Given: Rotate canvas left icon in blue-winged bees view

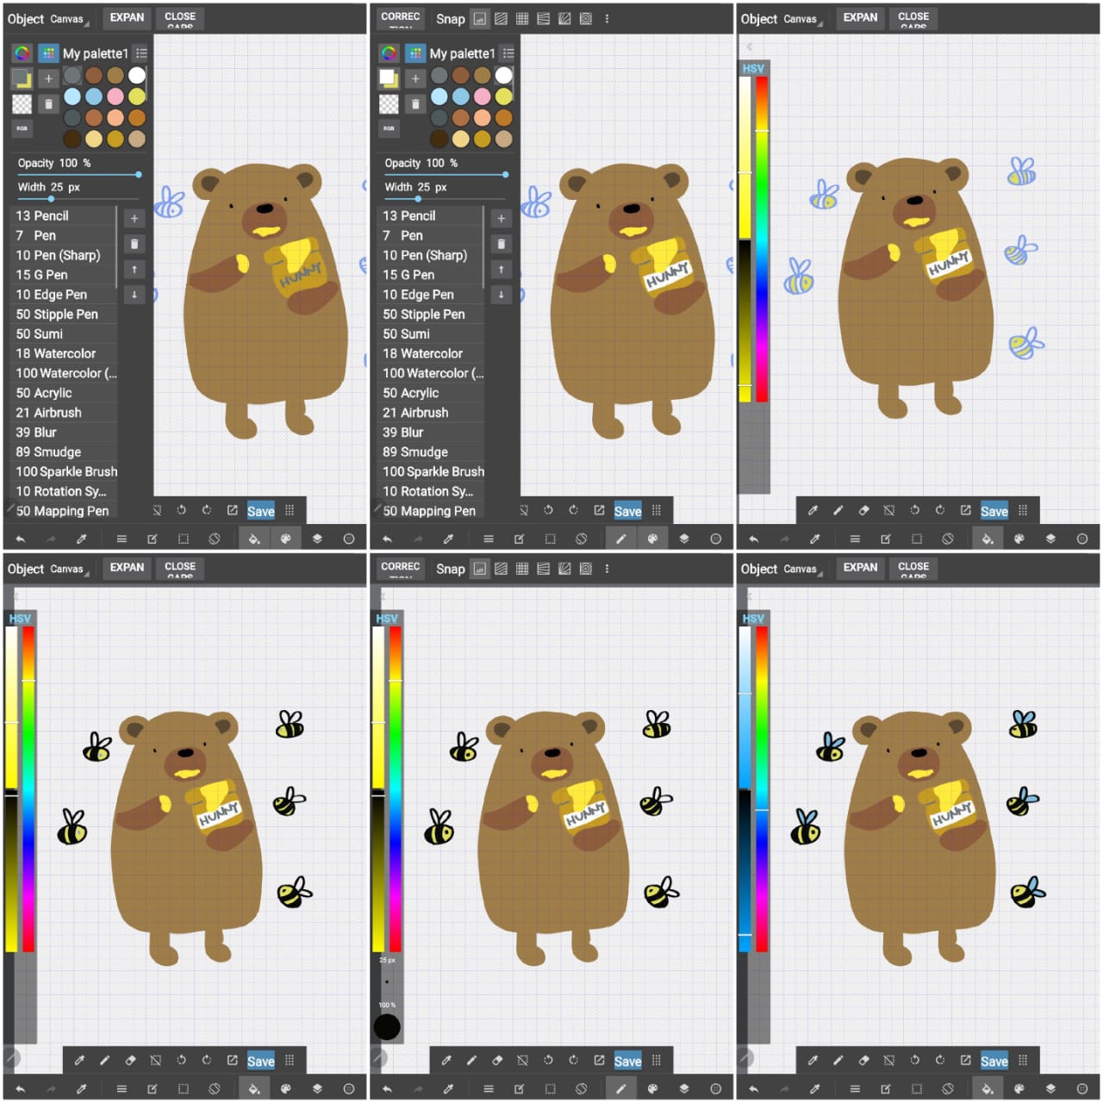Looking at the screenshot, I should 914,1061.
